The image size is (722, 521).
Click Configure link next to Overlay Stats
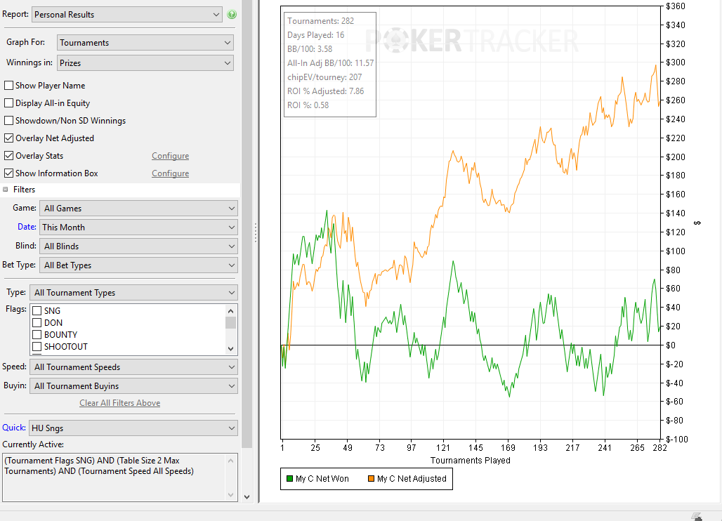point(171,156)
